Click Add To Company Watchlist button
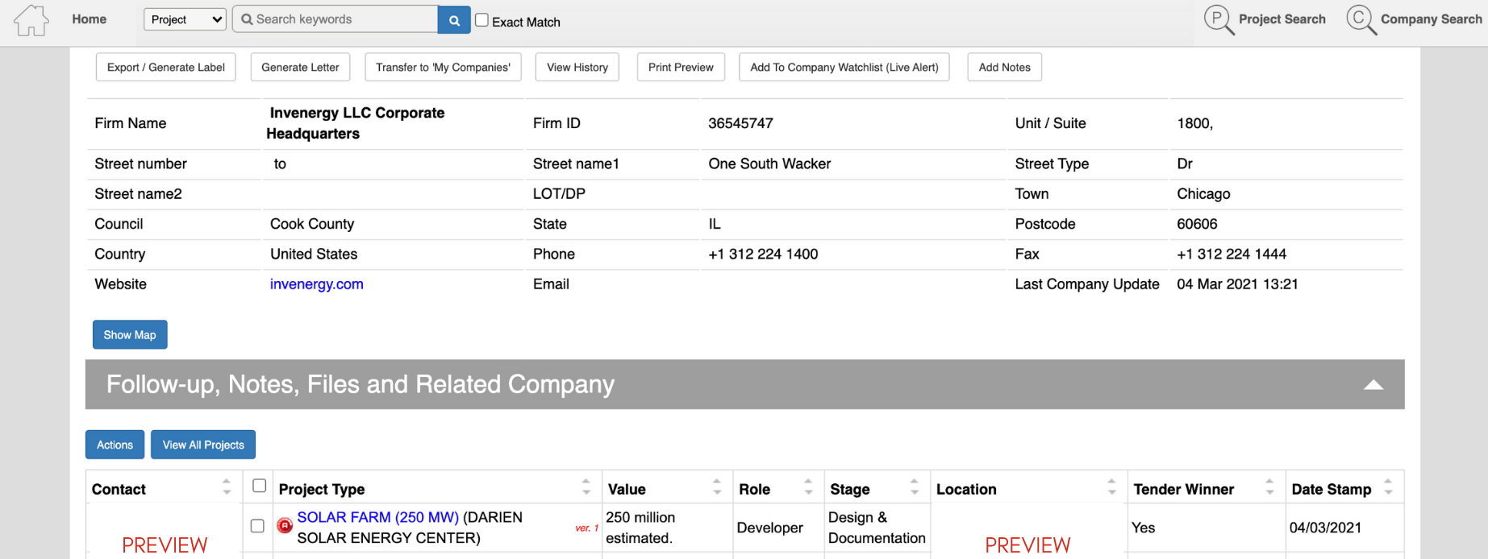The image size is (1488, 559). tap(844, 67)
